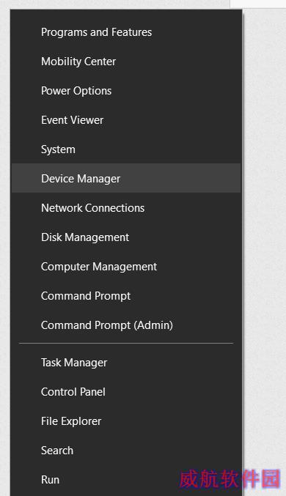Screen dimensions: 286x496
Task: Choose the Search entry
Action: pos(126,451)
